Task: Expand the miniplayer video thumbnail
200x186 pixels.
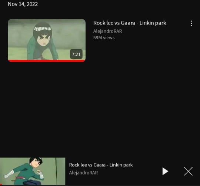Action: point(33,171)
